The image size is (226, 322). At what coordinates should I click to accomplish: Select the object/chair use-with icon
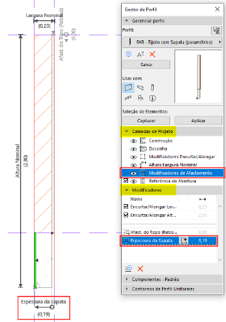click(x=141, y=98)
